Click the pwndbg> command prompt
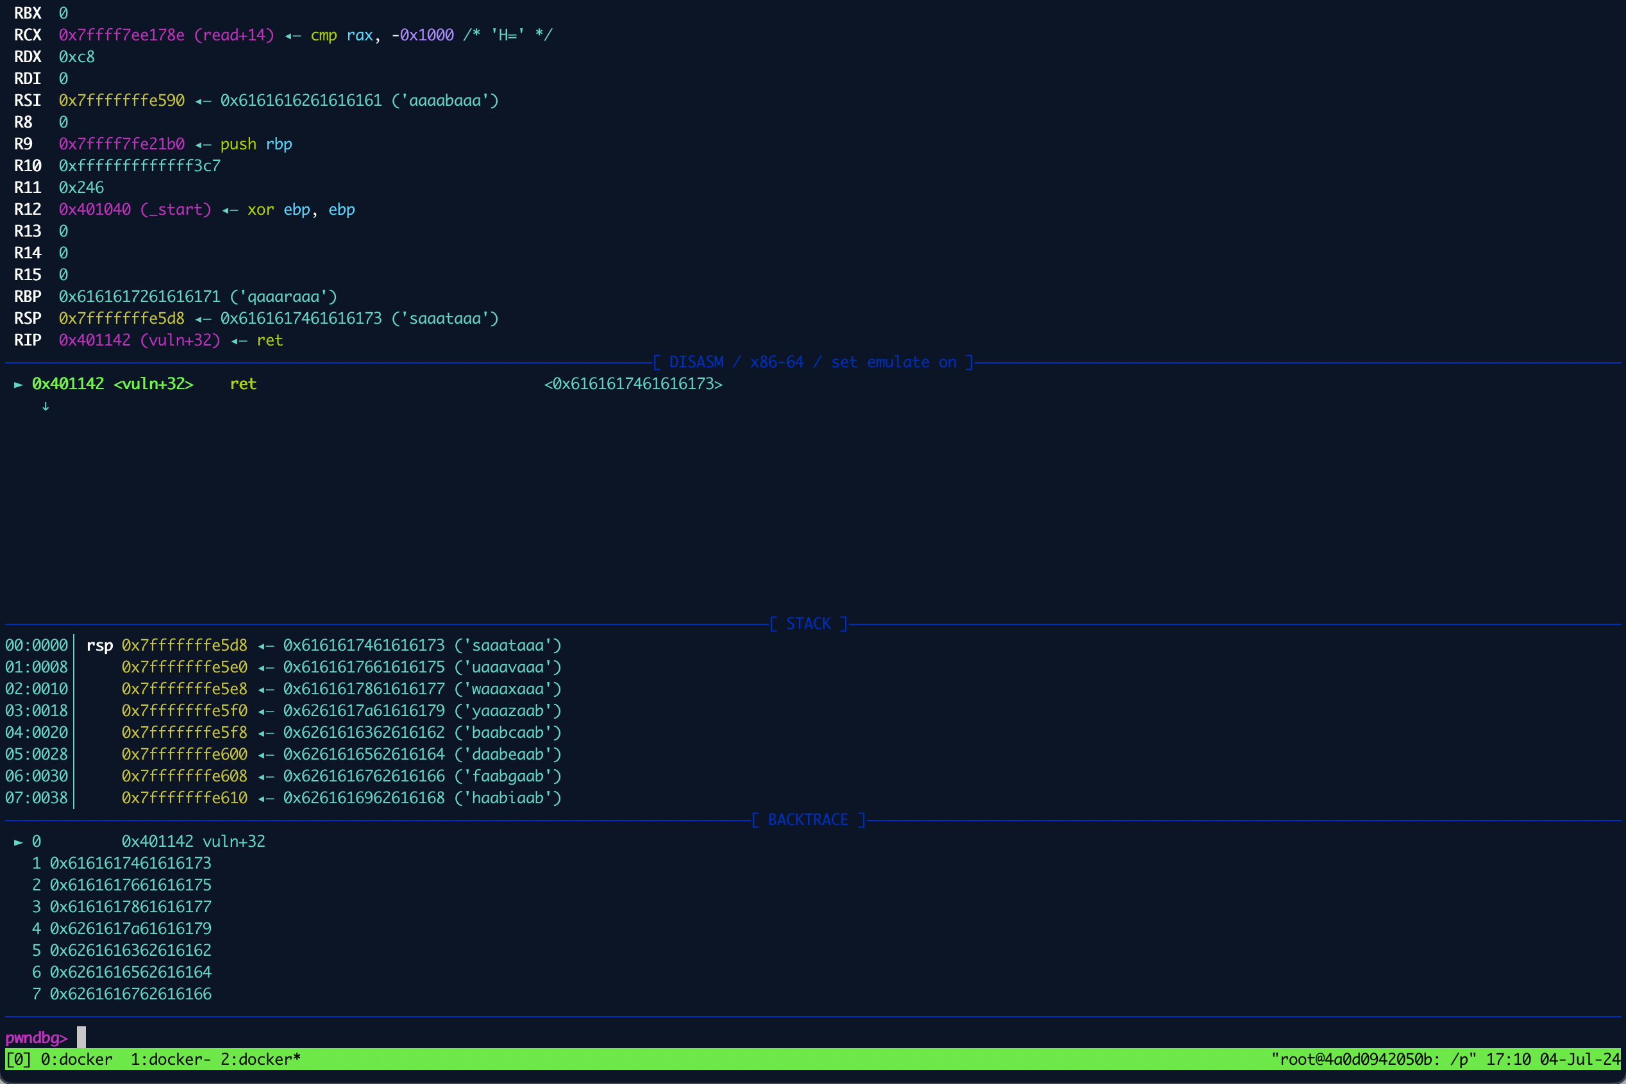Screen dimensions: 1626x1084 click(37, 1037)
